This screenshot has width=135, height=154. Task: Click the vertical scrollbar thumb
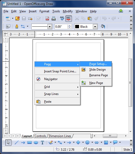point(130,83)
